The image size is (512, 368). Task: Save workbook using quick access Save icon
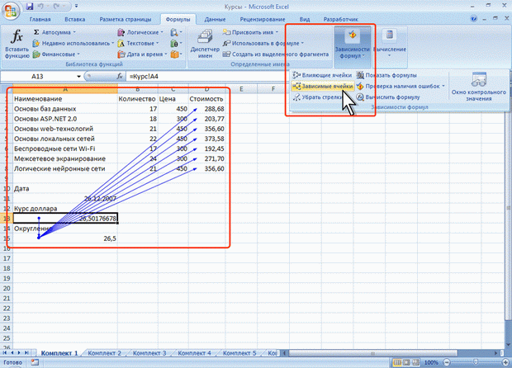30,7
